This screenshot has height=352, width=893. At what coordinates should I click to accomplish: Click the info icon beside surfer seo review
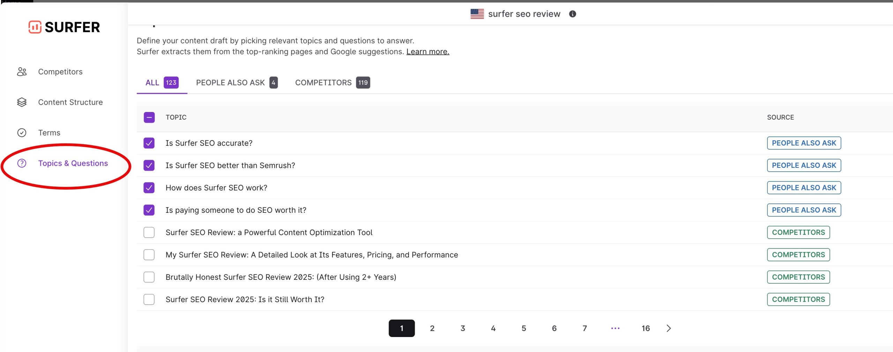pos(573,14)
